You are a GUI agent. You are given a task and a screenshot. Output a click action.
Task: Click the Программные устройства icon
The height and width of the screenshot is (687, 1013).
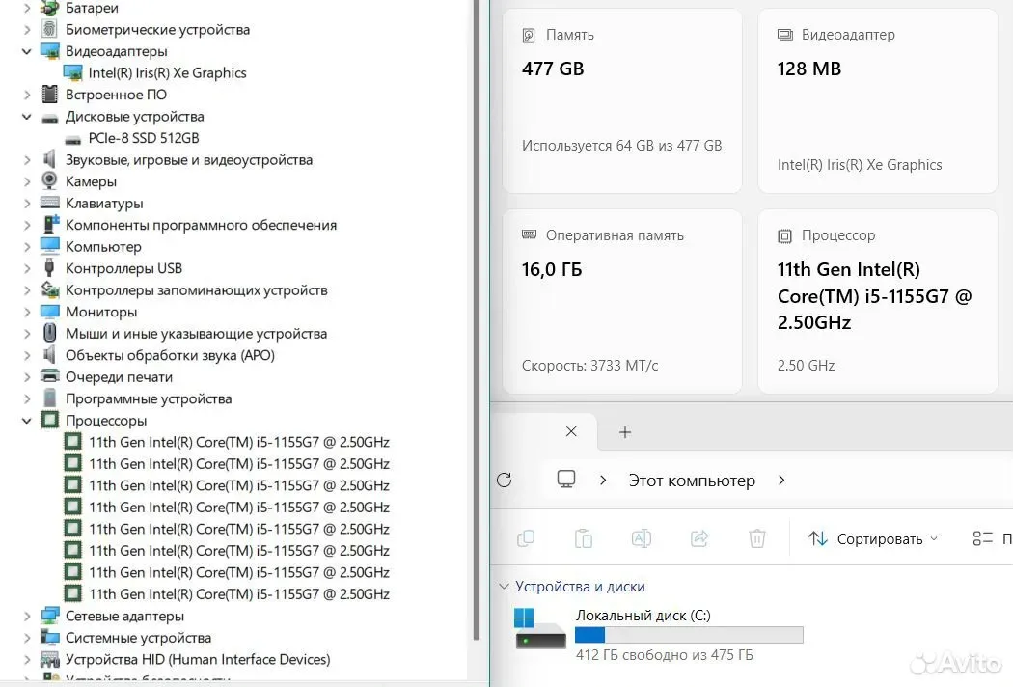(50, 398)
